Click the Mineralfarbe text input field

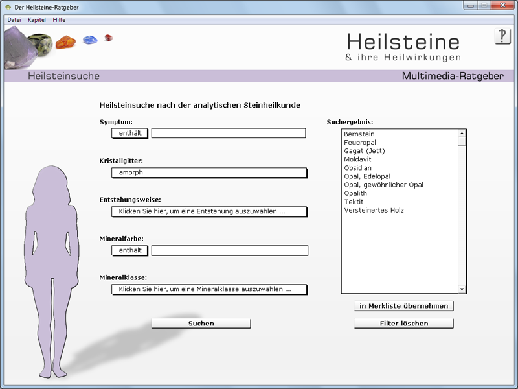point(229,250)
